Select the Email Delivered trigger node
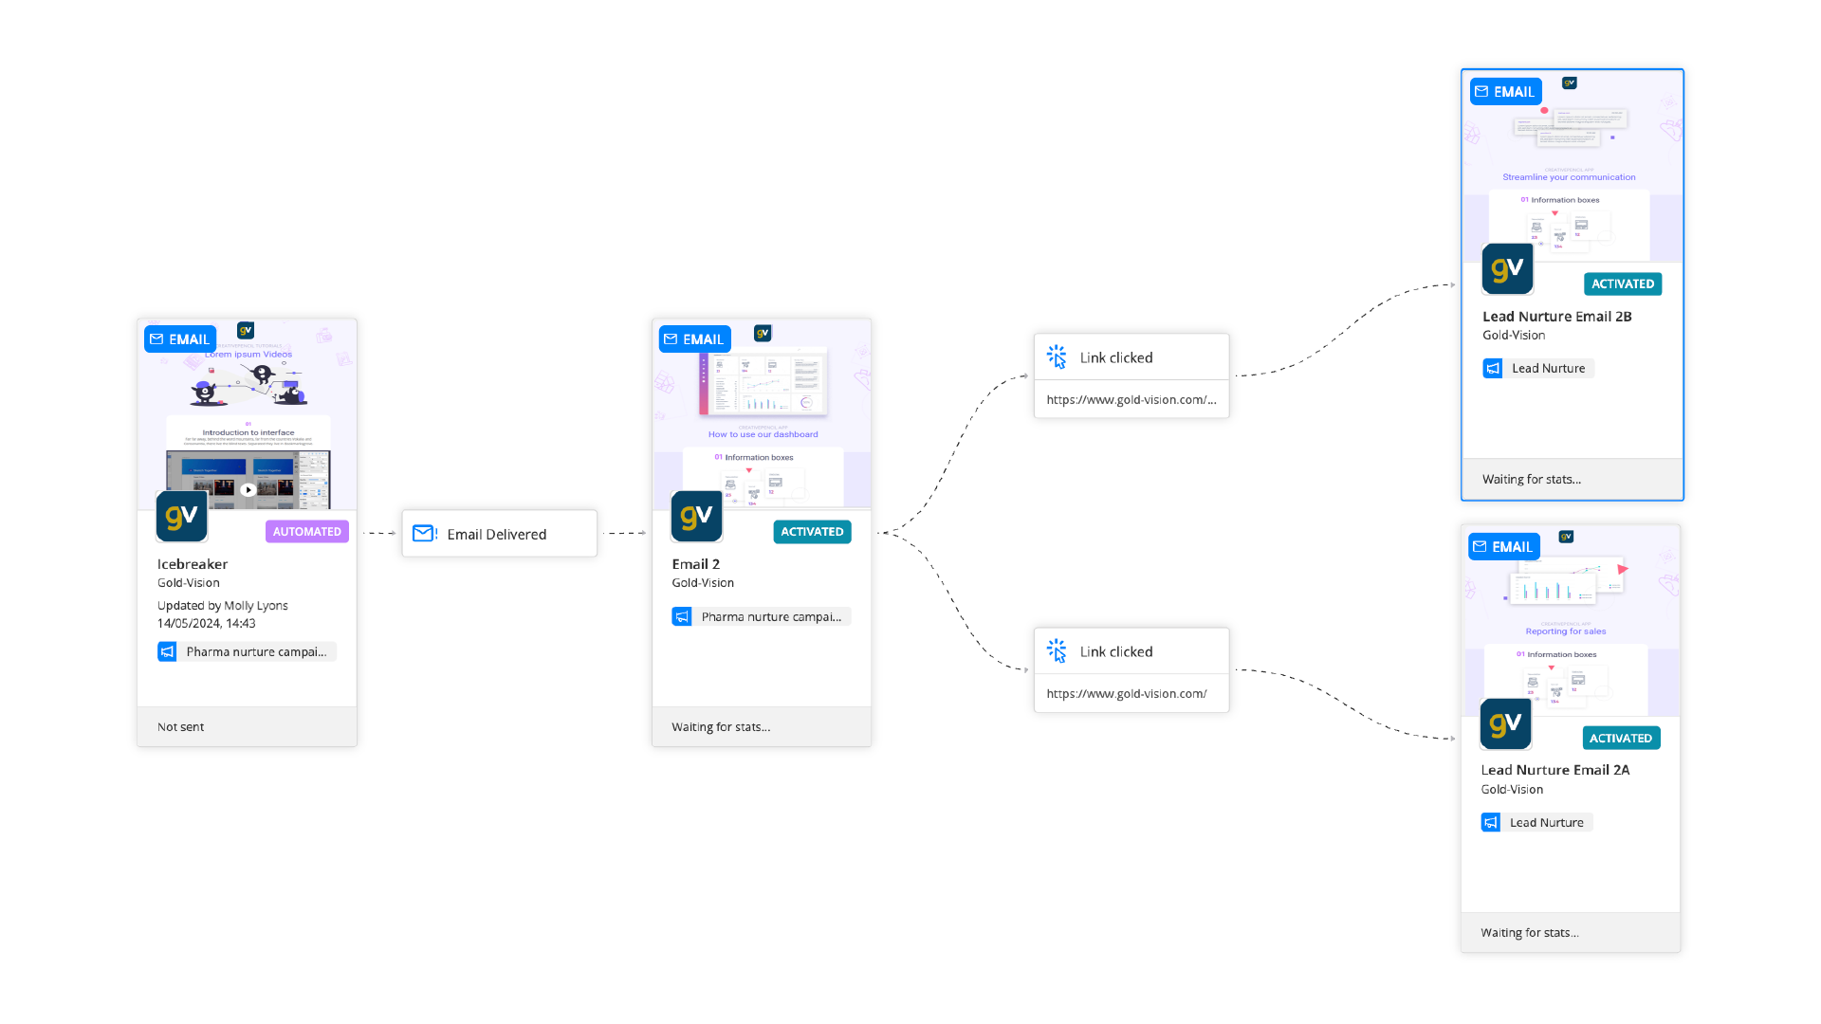This screenshot has height=1024, width=1821. click(x=500, y=534)
